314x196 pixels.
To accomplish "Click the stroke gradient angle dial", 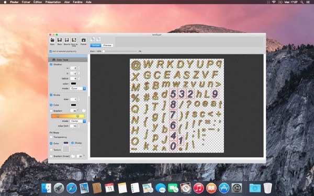I will (x=84, y=111).
